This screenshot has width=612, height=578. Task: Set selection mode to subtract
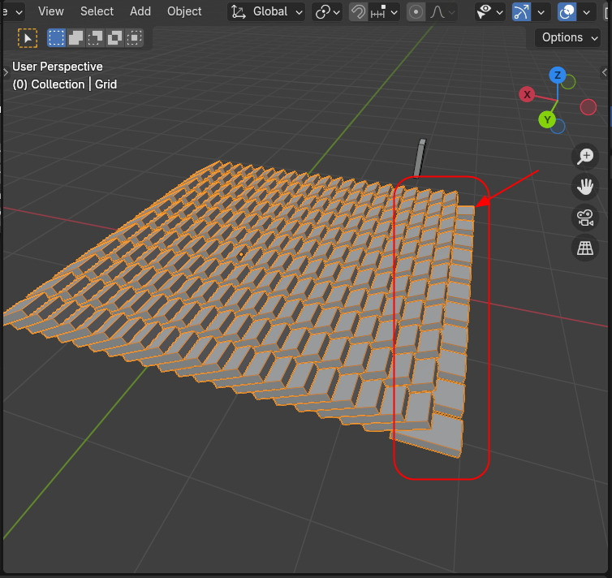point(95,38)
